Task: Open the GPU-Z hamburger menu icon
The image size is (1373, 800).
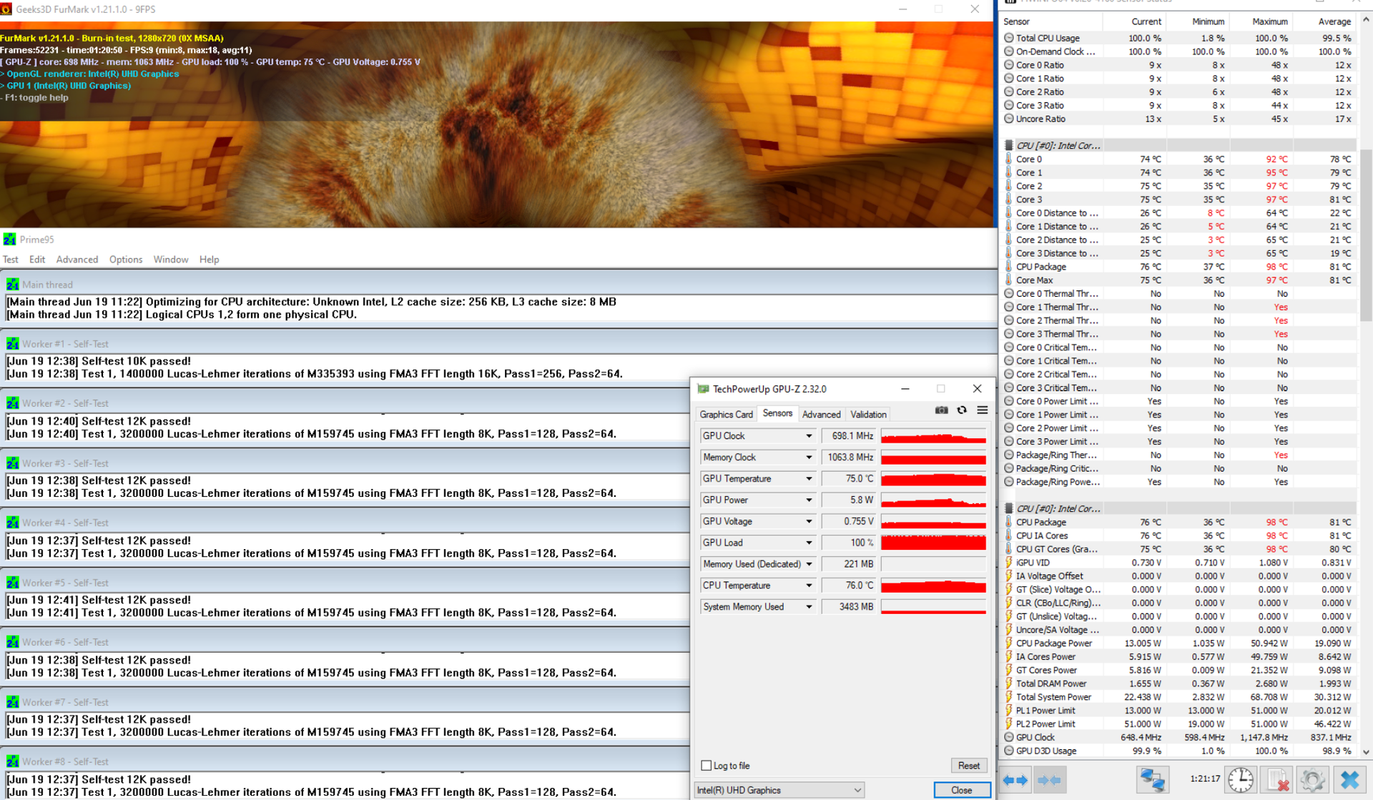Action: pos(983,410)
